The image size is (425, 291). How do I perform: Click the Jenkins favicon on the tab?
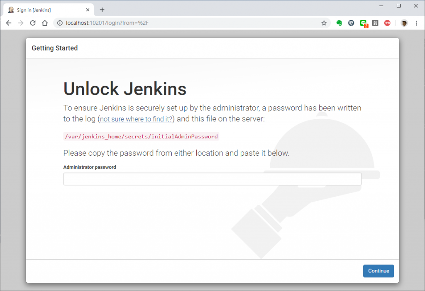pos(11,10)
